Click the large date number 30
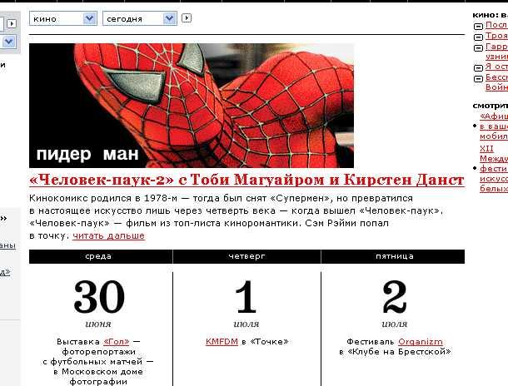The image size is (508, 386). 98,298
